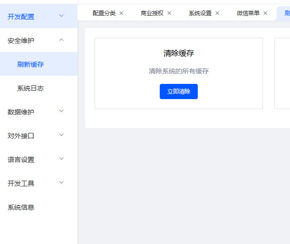Close the 商业授权 tab
Screen dimensions: 290x244
[169, 13]
